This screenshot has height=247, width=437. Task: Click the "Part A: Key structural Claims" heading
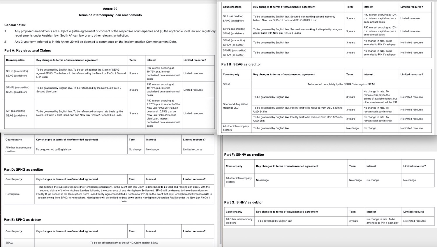[x=28, y=51]
